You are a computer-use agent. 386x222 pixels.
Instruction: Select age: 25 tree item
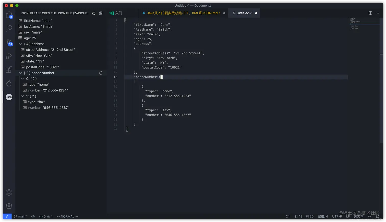click(61, 38)
